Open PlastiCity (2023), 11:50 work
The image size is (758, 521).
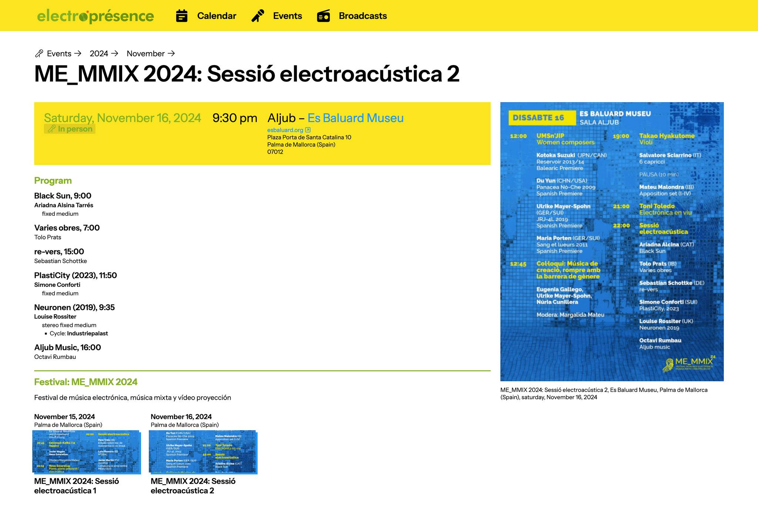(76, 275)
